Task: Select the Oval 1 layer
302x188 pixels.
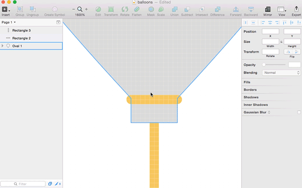Action: coord(31,46)
